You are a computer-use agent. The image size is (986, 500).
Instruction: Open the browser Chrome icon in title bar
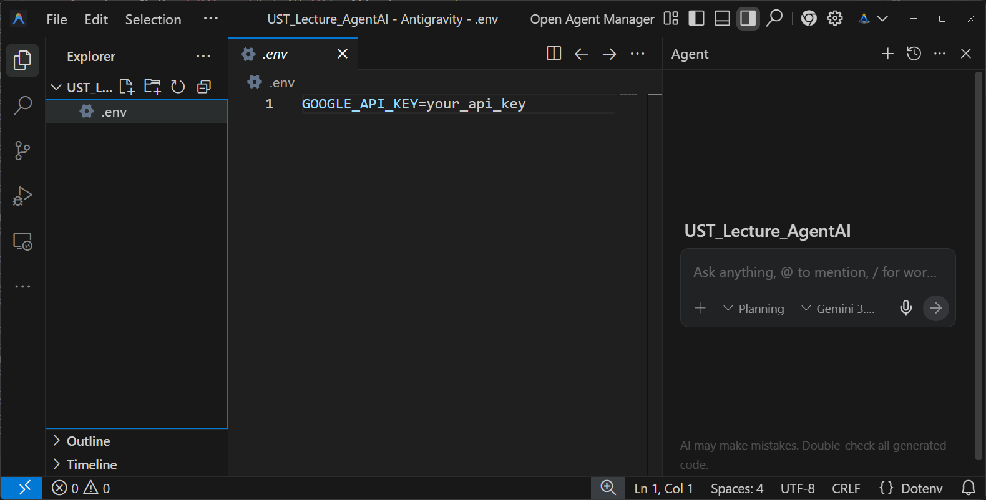coord(809,19)
